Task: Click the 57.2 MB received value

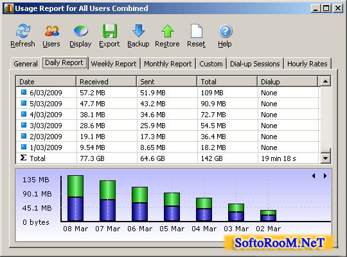Action: point(93,93)
